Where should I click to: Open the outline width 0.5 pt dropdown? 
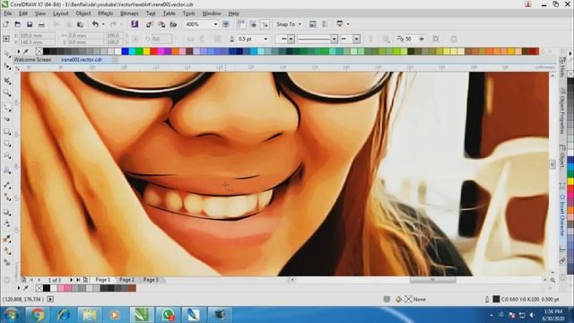(x=265, y=39)
